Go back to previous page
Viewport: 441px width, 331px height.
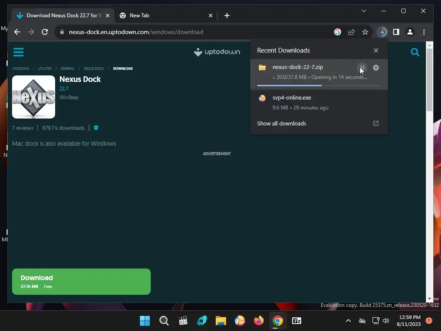(x=17, y=32)
